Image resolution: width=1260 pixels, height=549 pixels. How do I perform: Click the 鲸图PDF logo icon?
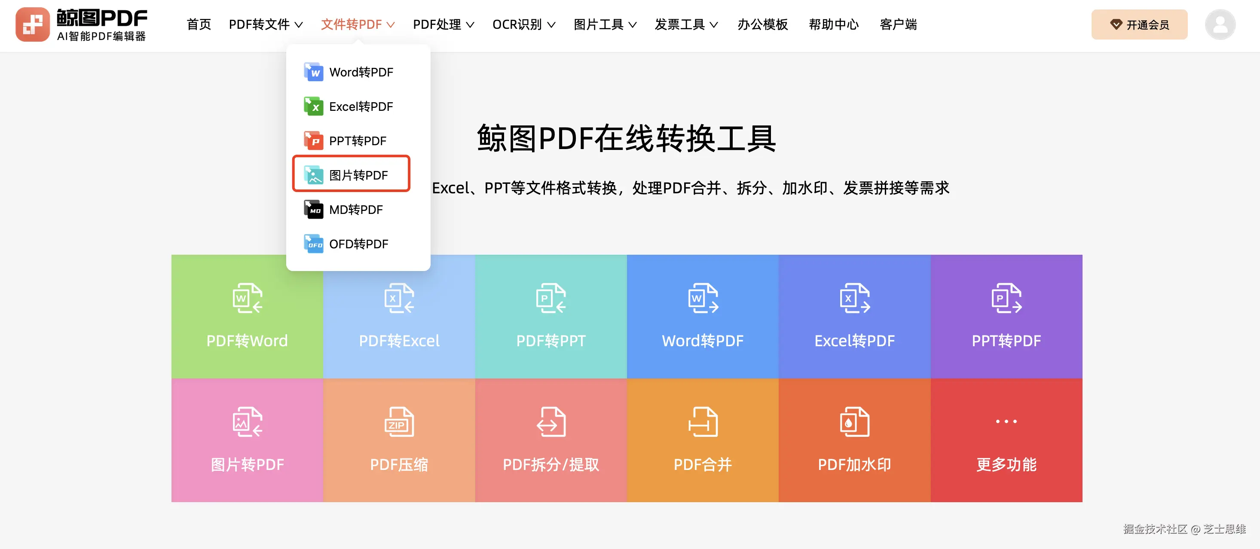point(32,24)
